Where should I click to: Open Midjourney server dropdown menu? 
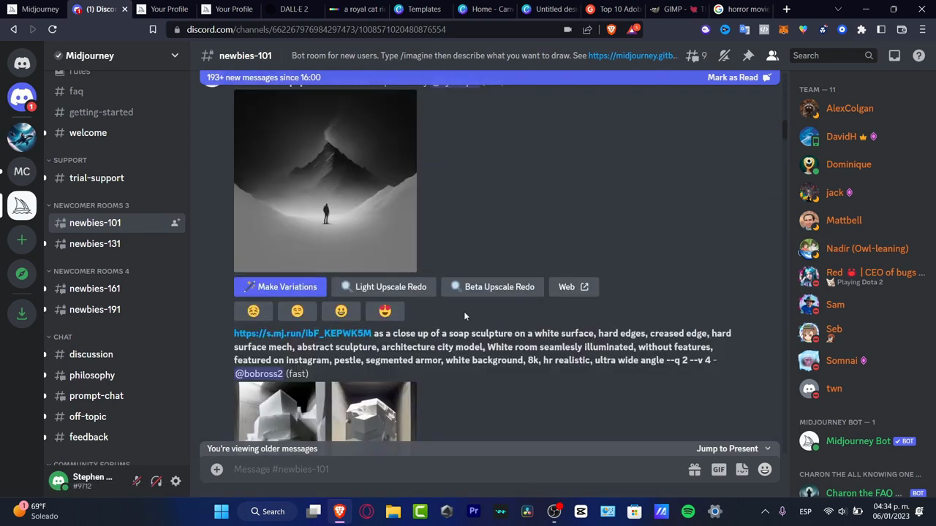point(175,56)
